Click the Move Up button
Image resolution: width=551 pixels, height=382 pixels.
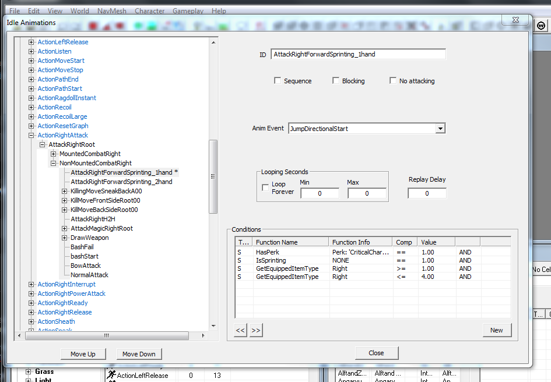(83, 354)
